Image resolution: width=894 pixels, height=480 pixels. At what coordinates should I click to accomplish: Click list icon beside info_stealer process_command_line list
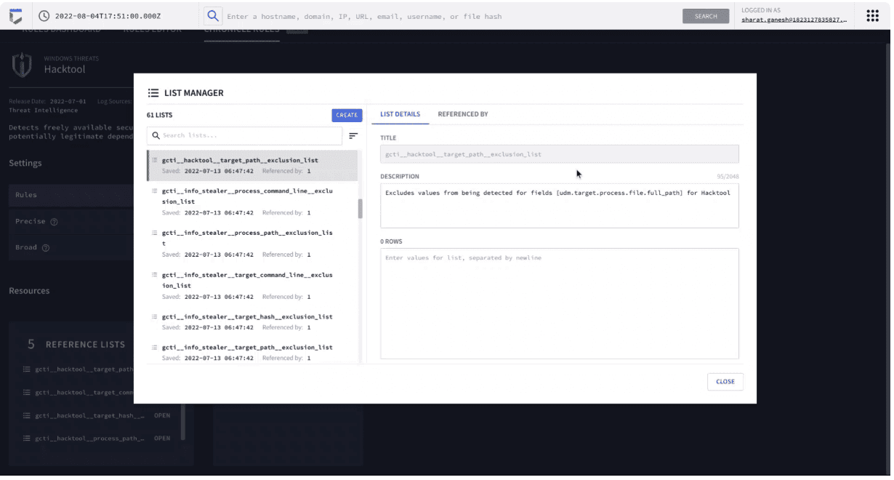coord(155,191)
